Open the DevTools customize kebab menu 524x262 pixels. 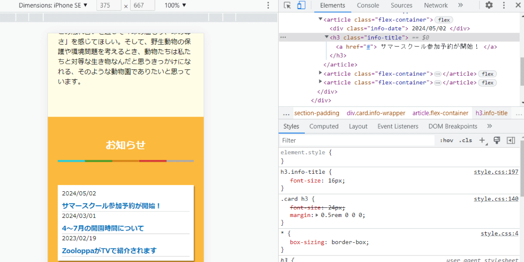(504, 5)
